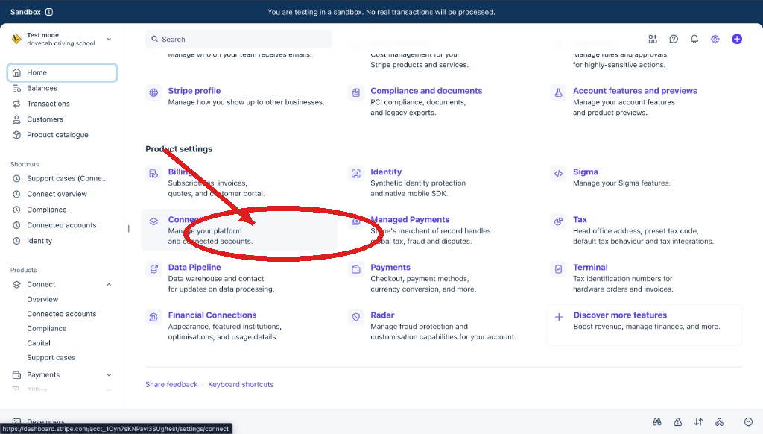The height and width of the screenshot is (434, 763).
Task: Open the Stripe apps grid icon
Action: (x=653, y=39)
